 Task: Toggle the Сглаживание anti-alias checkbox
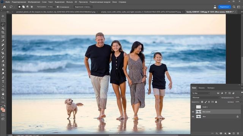point(58,7)
